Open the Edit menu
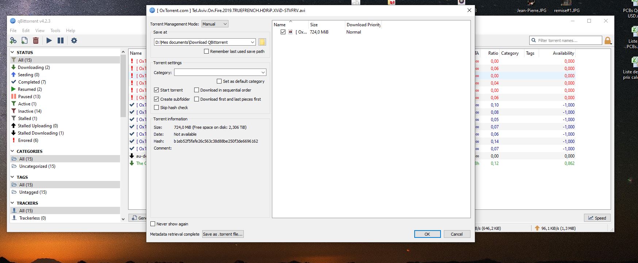Image resolution: width=638 pixels, height=263 pixels. click(x=26, y=31)
